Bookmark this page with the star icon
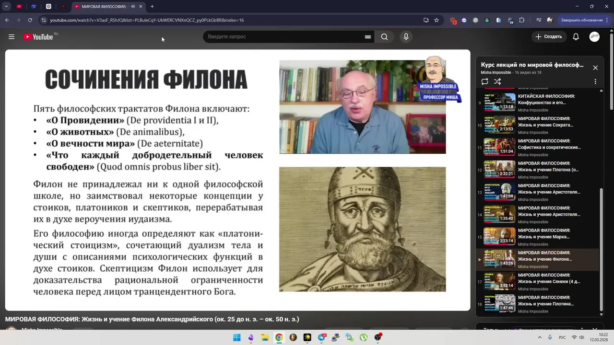 point(437,20)
